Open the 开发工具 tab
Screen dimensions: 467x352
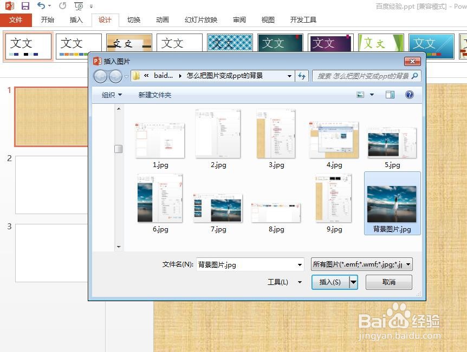pos(303,20)
